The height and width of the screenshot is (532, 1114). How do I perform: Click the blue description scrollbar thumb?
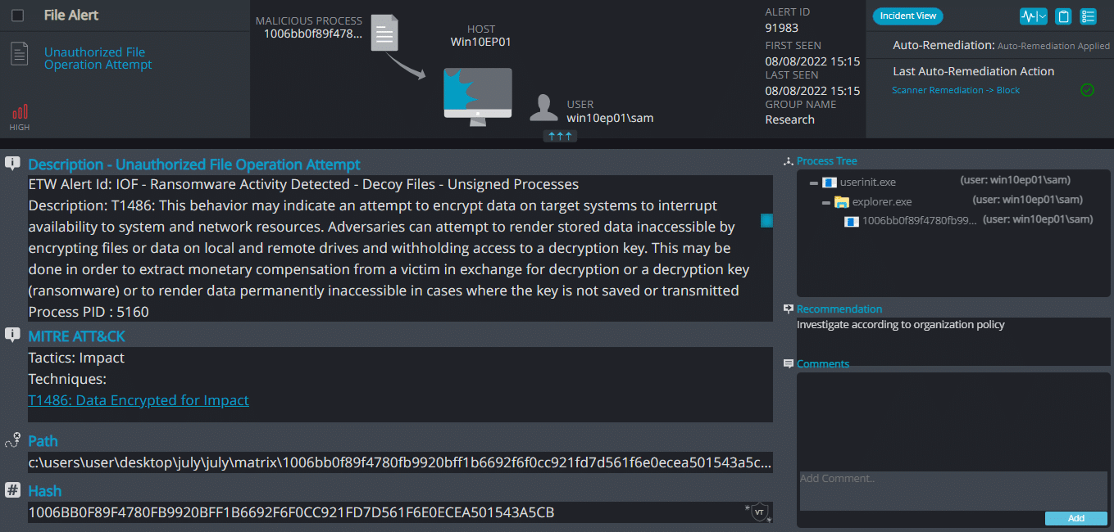pos(766,220)
